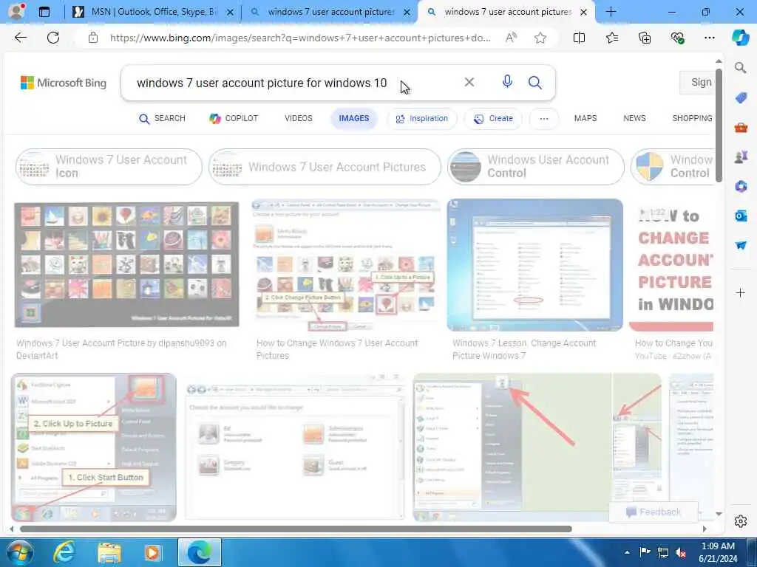Select the COPILOT tab
The width and height of the screenshot is (757, 567).
234,119
